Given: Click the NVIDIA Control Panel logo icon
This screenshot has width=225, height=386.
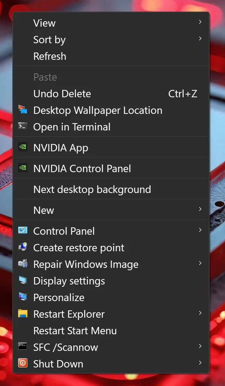Looking at the screenshot, I should (23, 168).
